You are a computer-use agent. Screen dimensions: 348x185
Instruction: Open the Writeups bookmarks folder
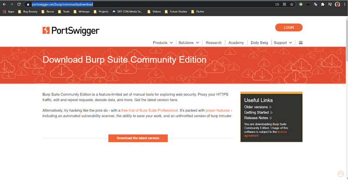click(81, 12)
